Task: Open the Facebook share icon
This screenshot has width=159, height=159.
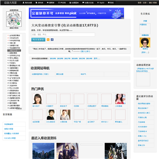Action: pyautogui.click(x=52, y=40)
